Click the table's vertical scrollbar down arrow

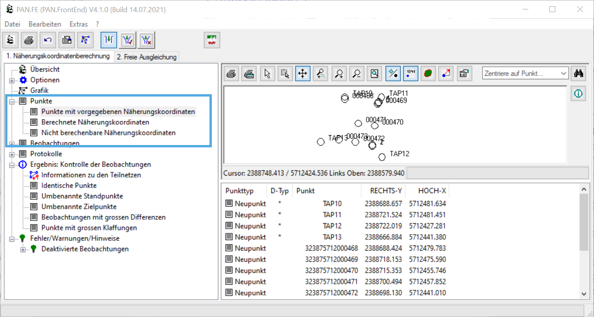pyautogui.click(x=583, y=294)
